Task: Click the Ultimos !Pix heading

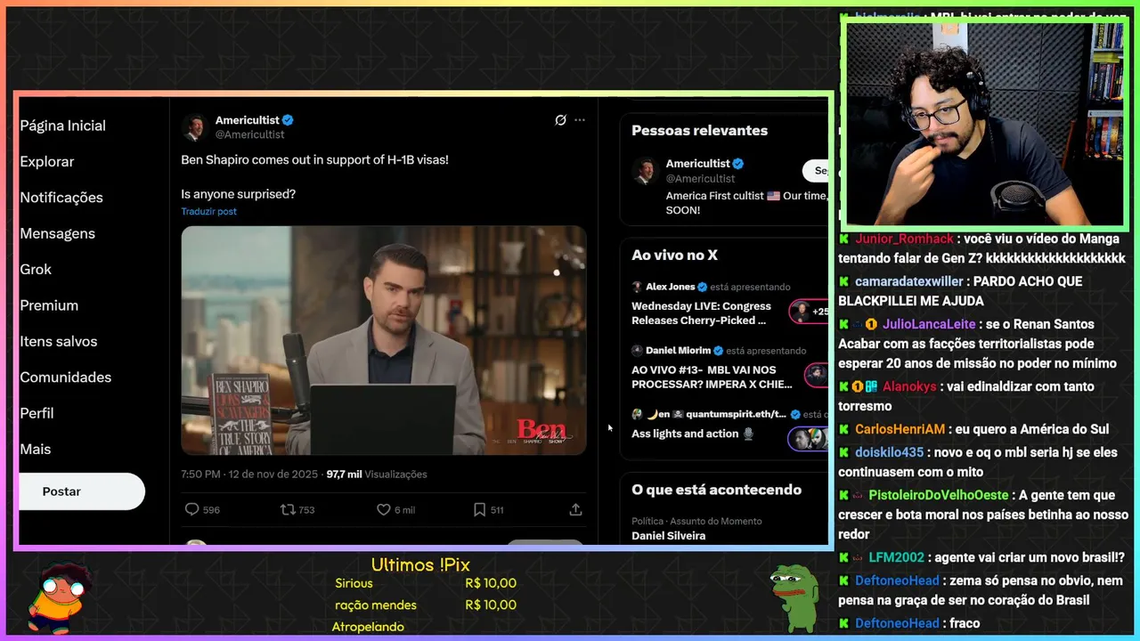Action: pyautogui.click(x=420, y=564)
